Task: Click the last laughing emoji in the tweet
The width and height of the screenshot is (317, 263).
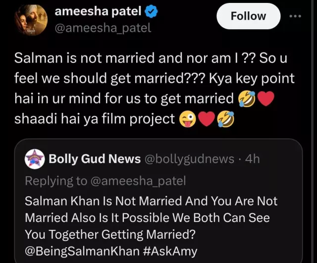Action: coord(225,119)
